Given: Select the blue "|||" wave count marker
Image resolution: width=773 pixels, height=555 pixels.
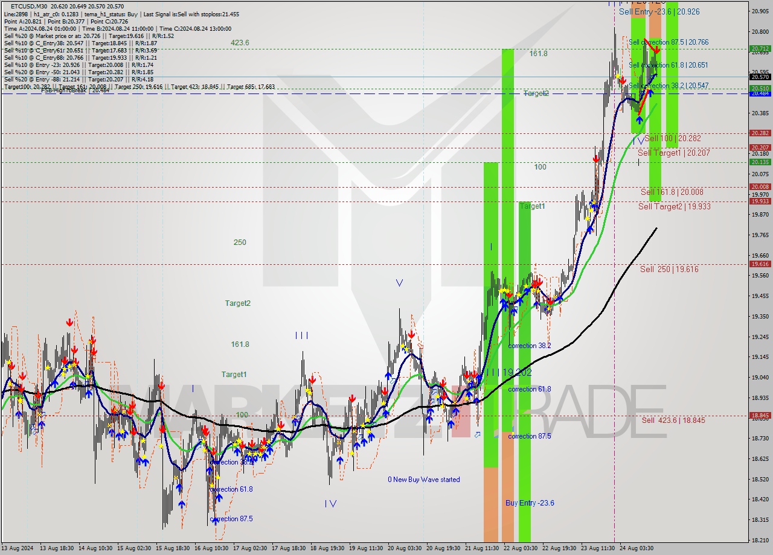Looking at the screenshot, I should [301, 335].
